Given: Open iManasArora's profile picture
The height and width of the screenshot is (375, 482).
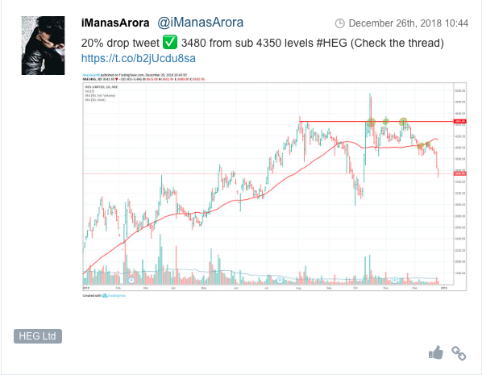Looking at the screenshot, I should point(43,45).
